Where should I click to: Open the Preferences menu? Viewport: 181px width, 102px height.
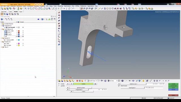coord(83,6)
